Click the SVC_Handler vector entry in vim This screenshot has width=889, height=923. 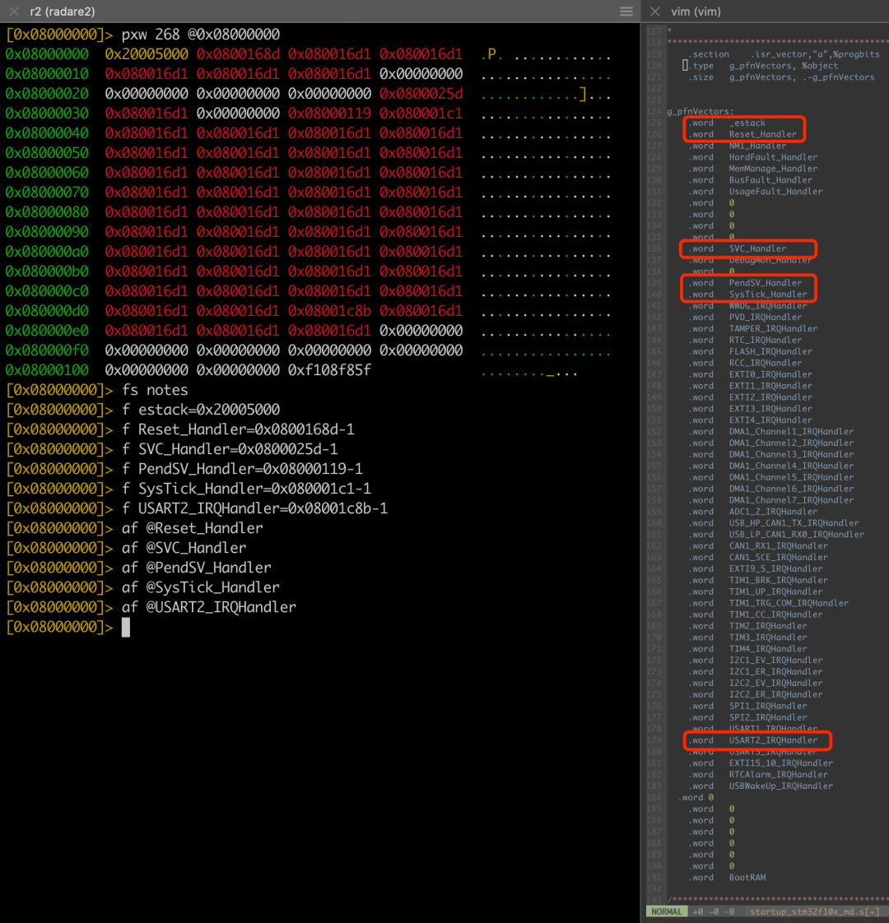click(x=756, y=248)
